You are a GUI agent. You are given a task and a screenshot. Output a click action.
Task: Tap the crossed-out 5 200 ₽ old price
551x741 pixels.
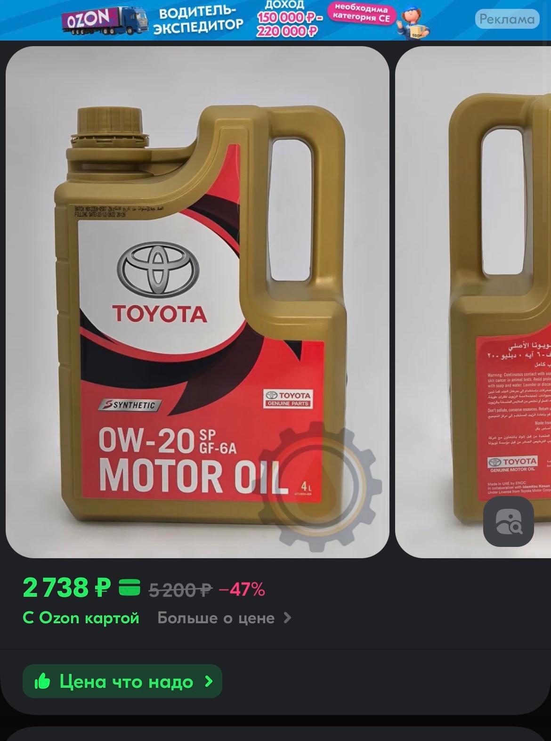click(180, 590)
